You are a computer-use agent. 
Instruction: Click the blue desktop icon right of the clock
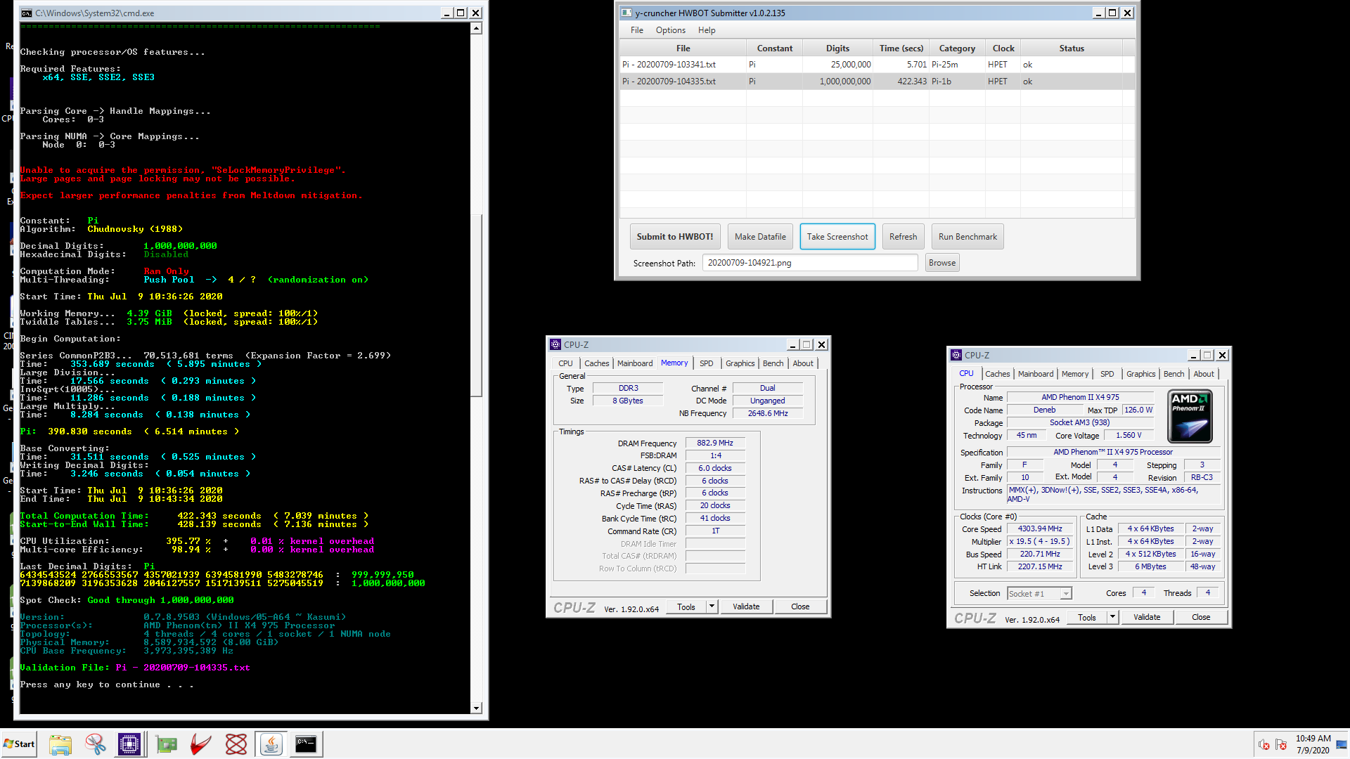tap(1342, 745)
